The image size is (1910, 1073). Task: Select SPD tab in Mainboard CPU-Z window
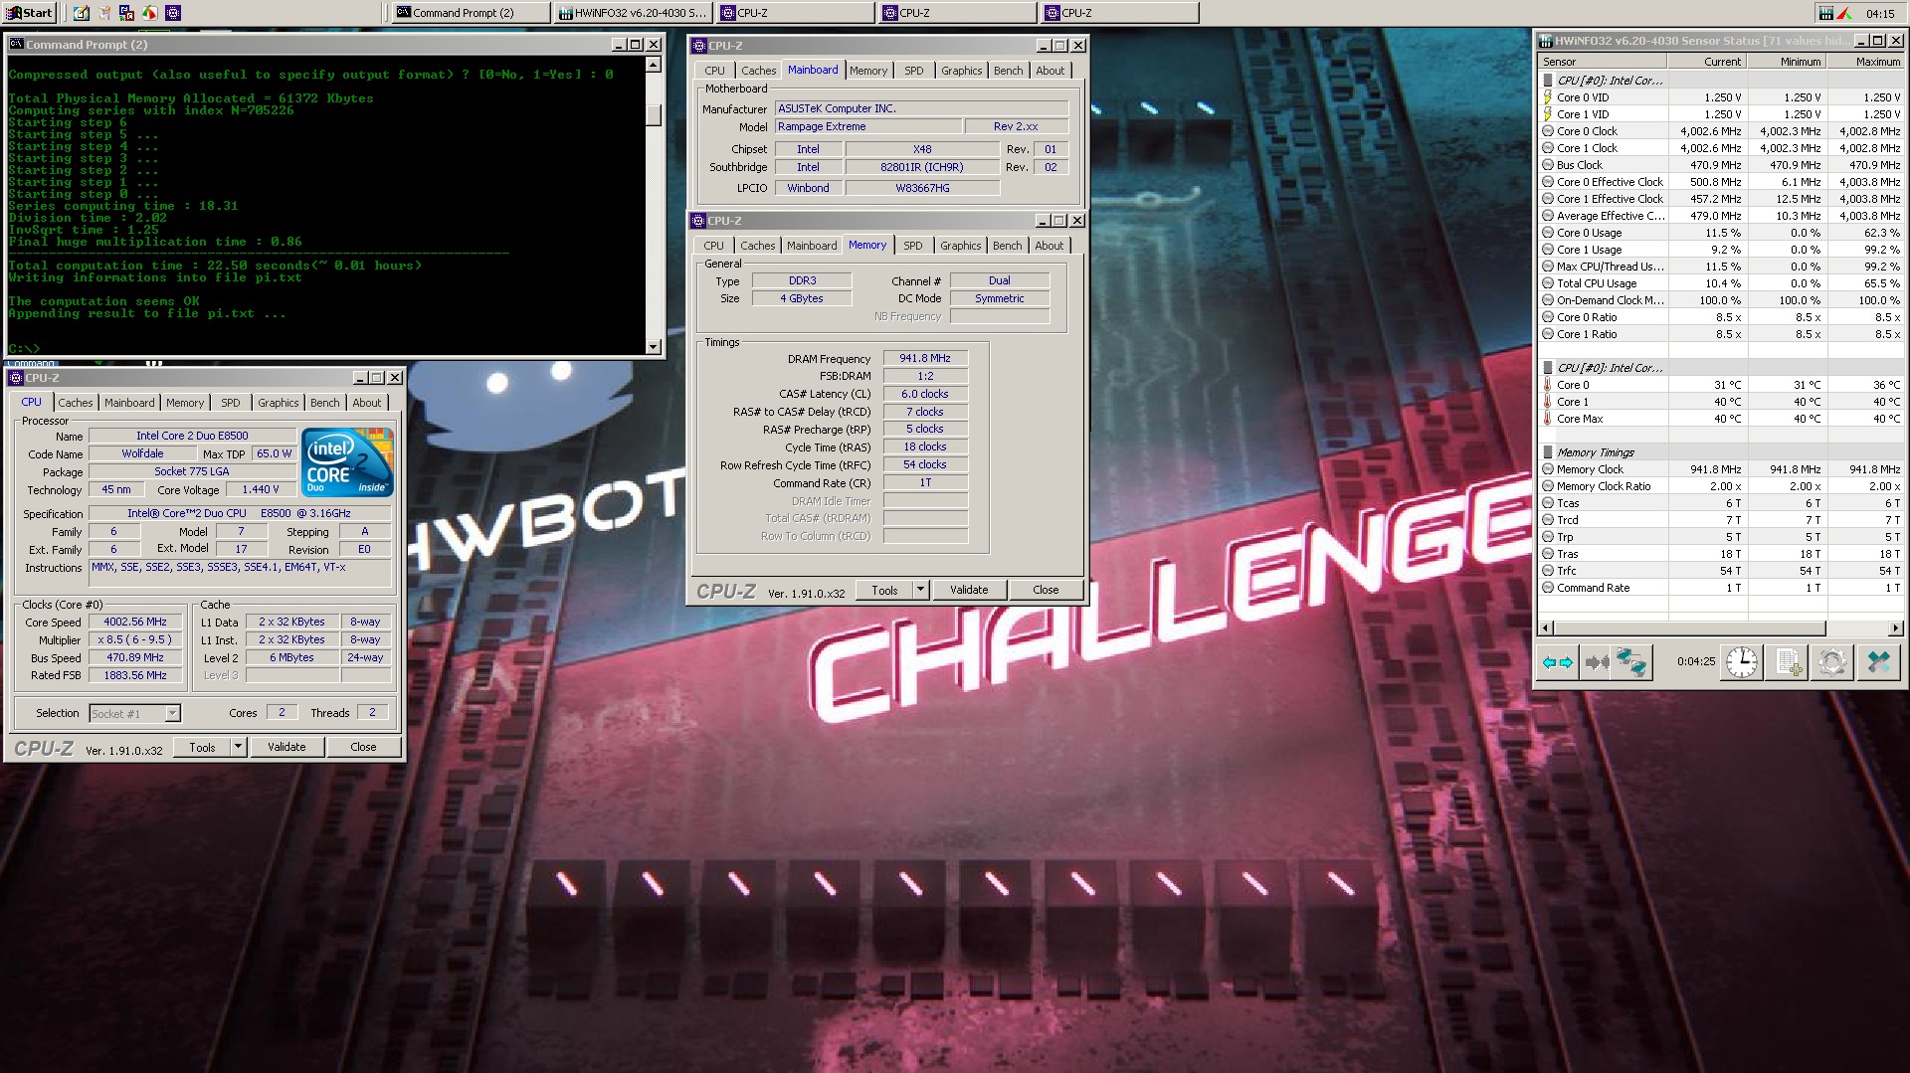point(914,71)
